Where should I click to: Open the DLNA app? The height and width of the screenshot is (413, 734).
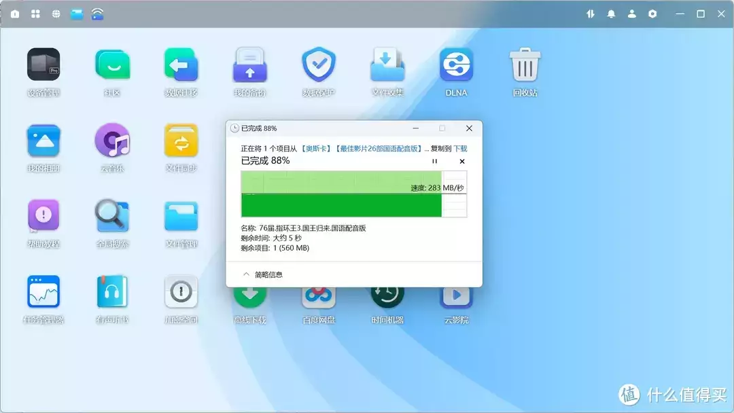click(x=457, y=65)
